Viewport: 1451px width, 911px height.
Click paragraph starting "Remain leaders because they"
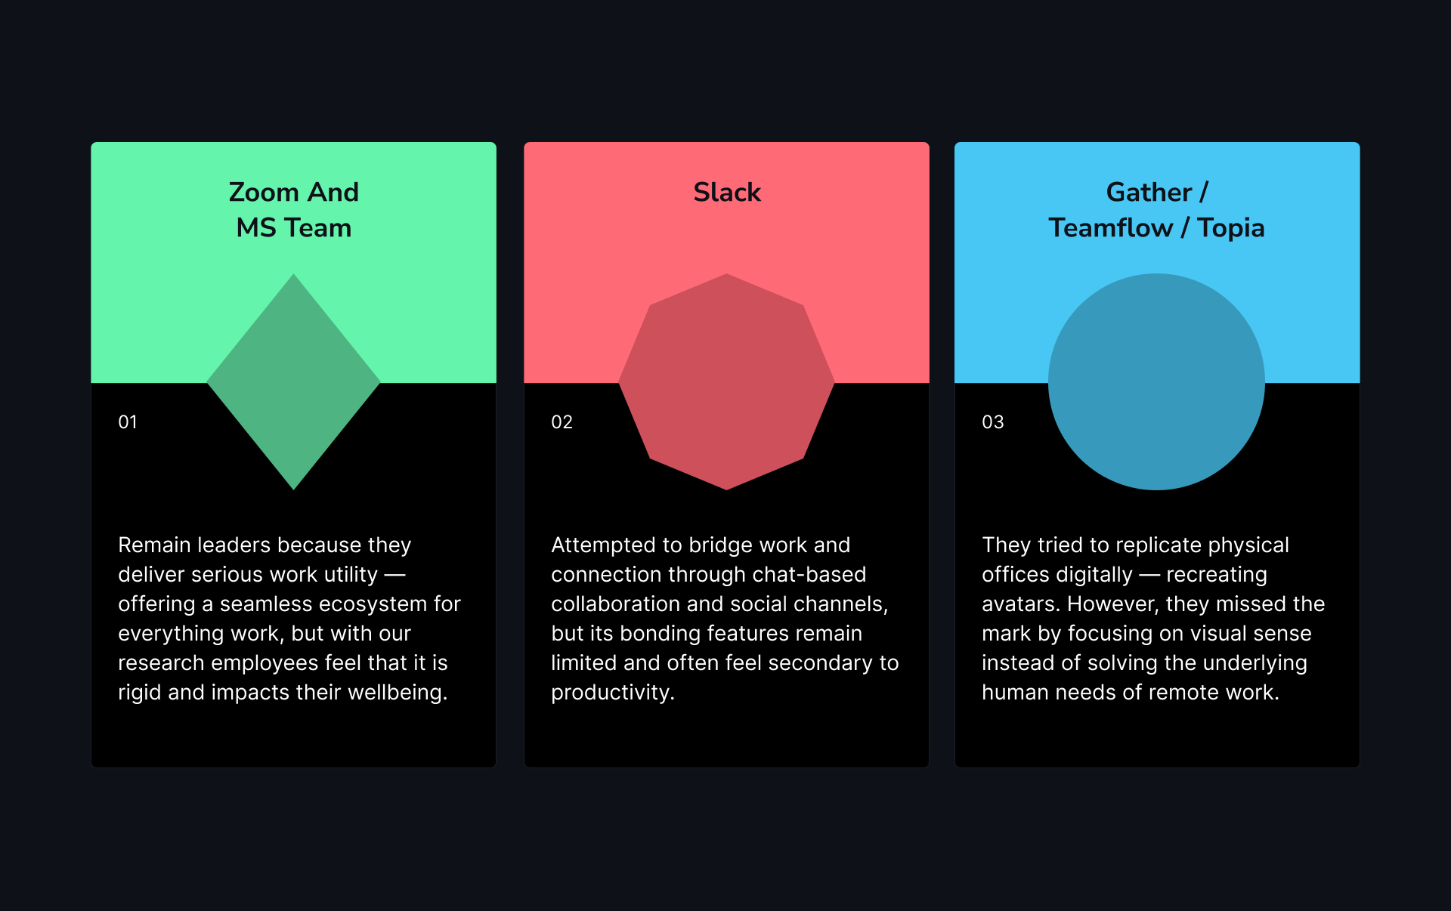(289, 618)
